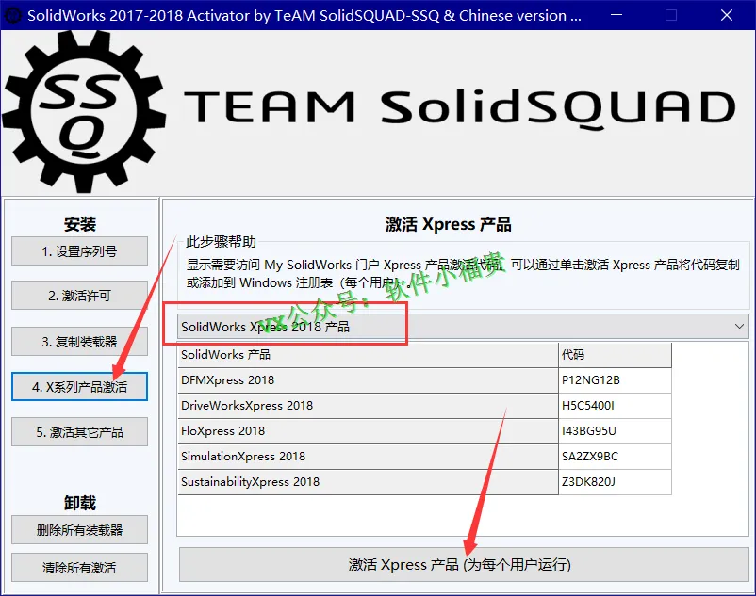Click the SSQ gear logo image

click(85, 112)
